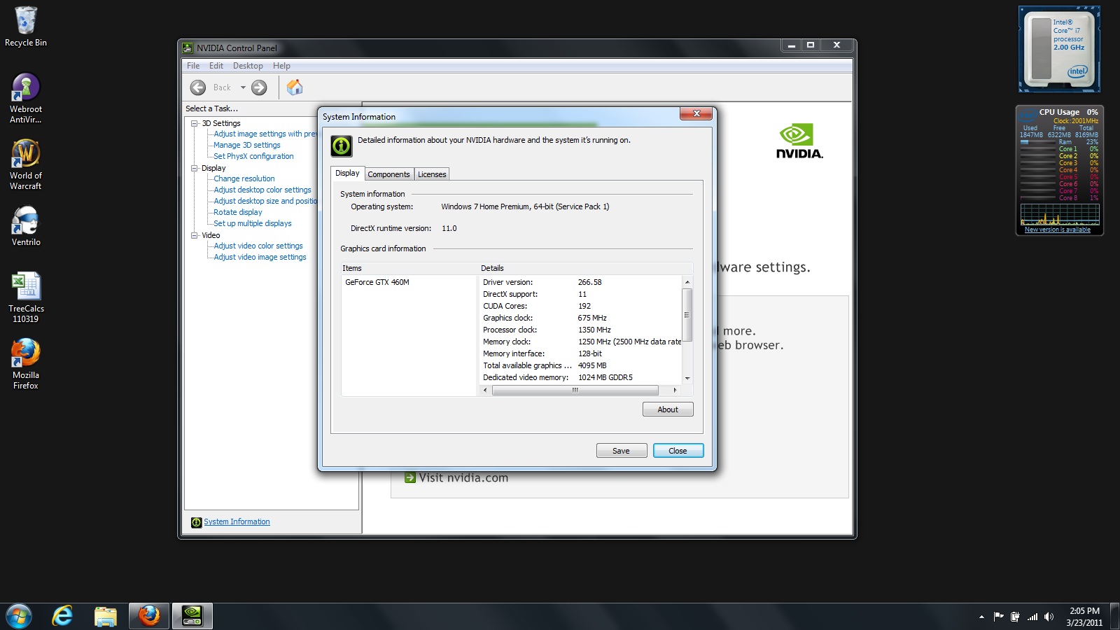Switch to the Licenses tab
1120x630 pixels.
point(432,174)
